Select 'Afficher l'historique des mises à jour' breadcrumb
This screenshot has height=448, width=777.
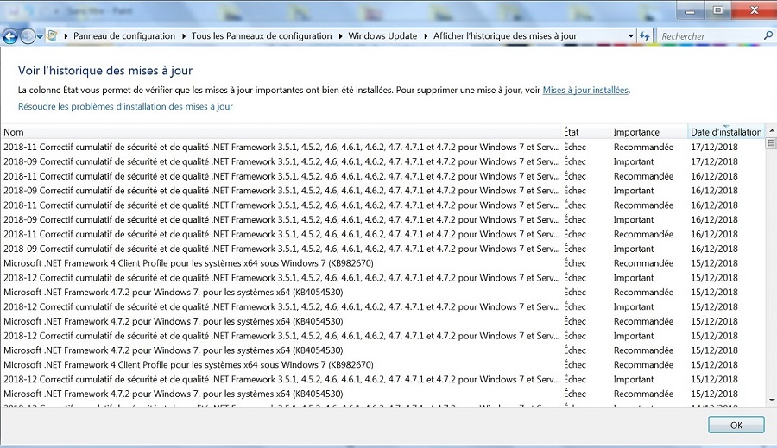point(504,36)
